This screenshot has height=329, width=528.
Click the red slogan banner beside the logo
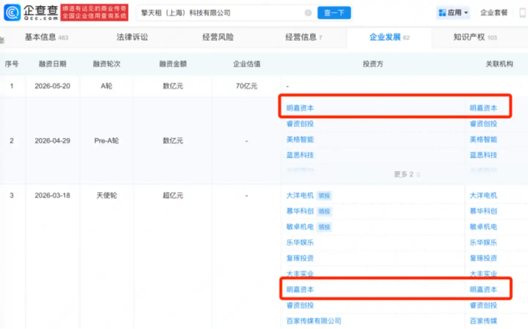pos(94,12)
